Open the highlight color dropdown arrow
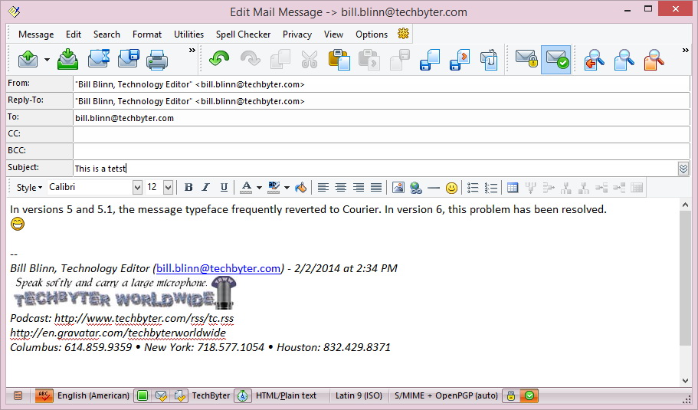 pyautogui.click(x=287, y=188)
